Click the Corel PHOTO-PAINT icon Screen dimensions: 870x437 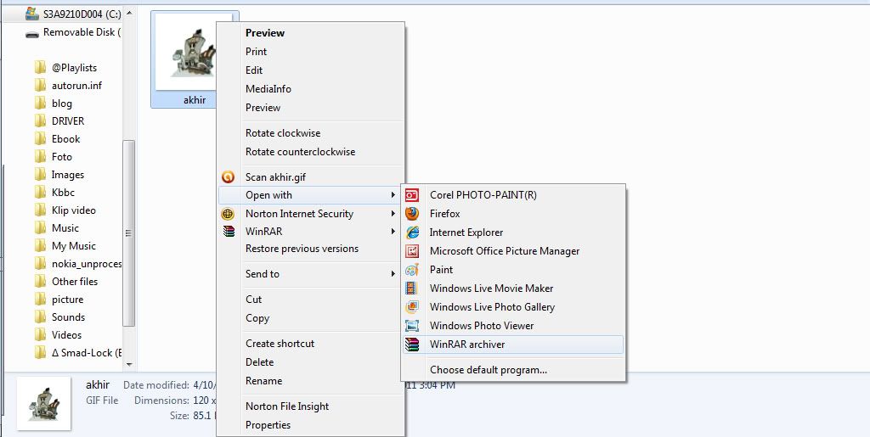(412, 195)
